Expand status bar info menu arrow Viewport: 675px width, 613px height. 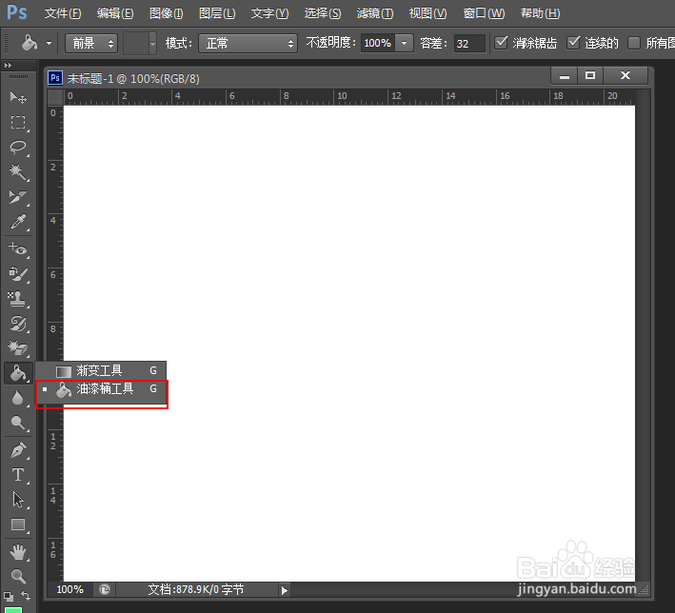(x=284, y=590)
